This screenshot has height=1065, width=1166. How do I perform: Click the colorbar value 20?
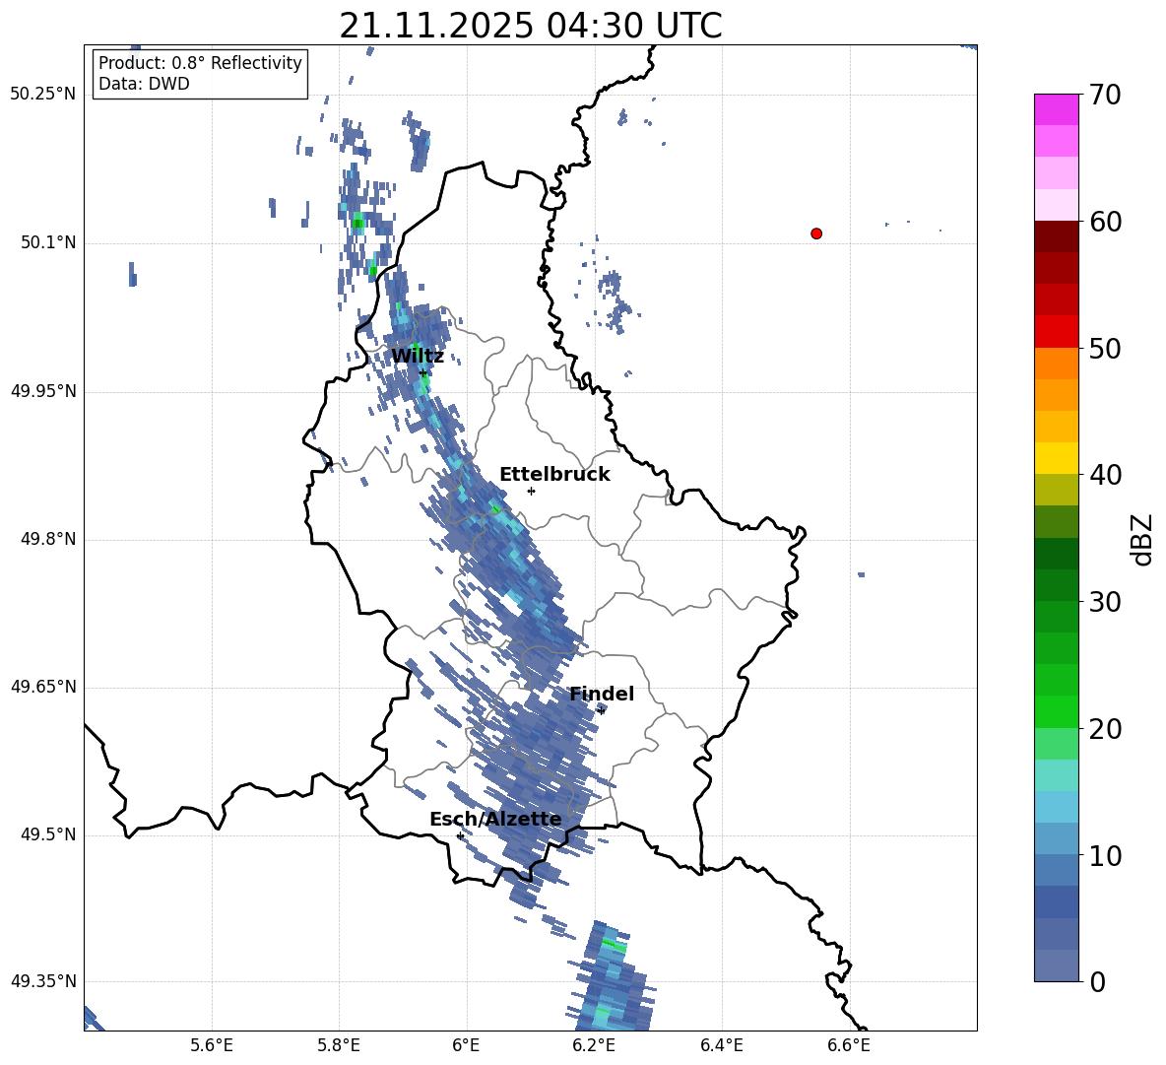(1106, 729)
